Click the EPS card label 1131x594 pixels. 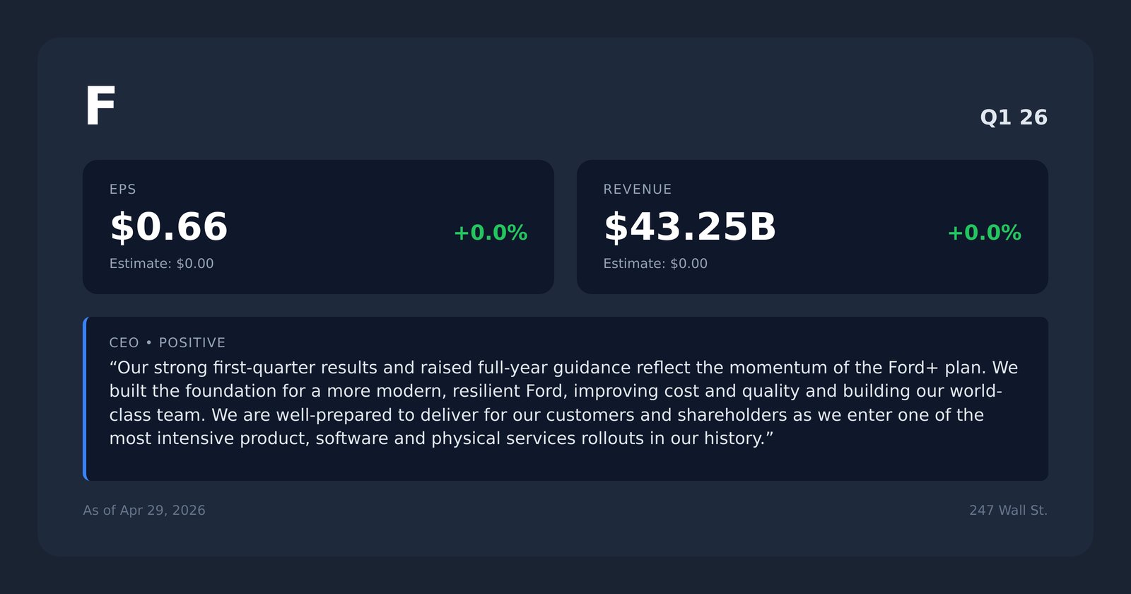[x=122, y=190]
